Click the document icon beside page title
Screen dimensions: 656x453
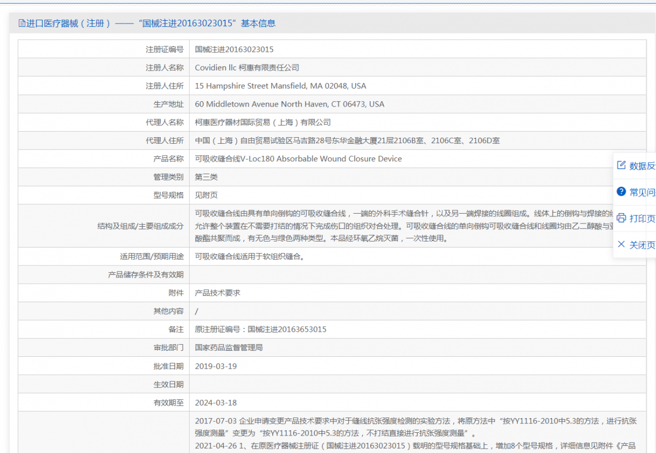point(22,23)
